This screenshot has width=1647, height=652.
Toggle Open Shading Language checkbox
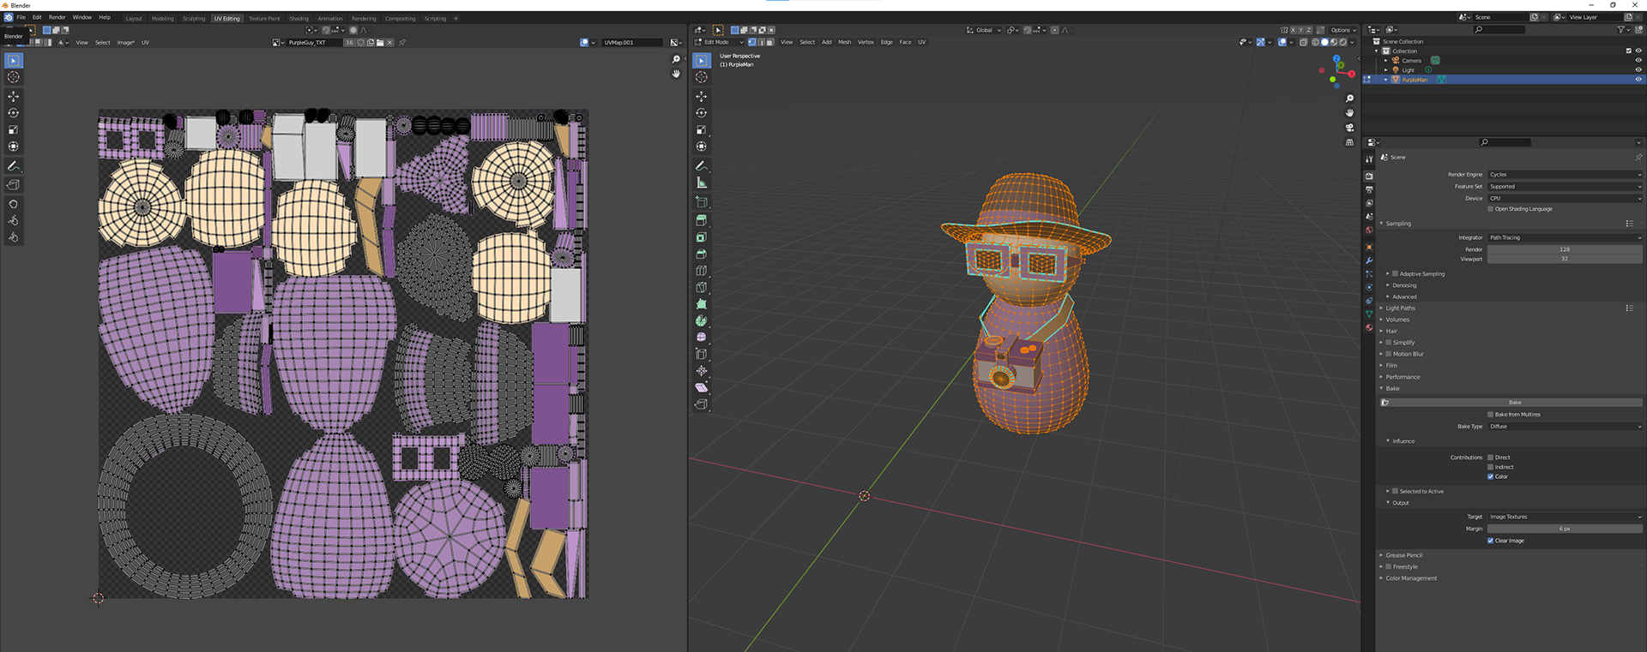tap(1491, 209)
